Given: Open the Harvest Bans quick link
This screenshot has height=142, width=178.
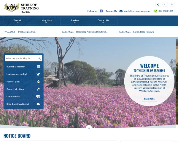Looking at the screenshot, I should (x=23, y=82).
